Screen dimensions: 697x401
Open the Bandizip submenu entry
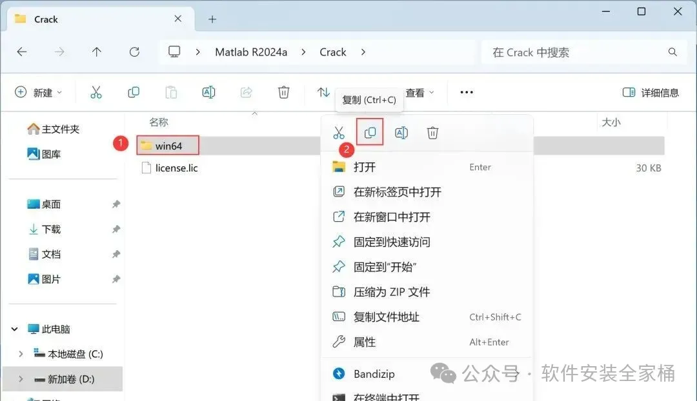(x=427, y=374)
